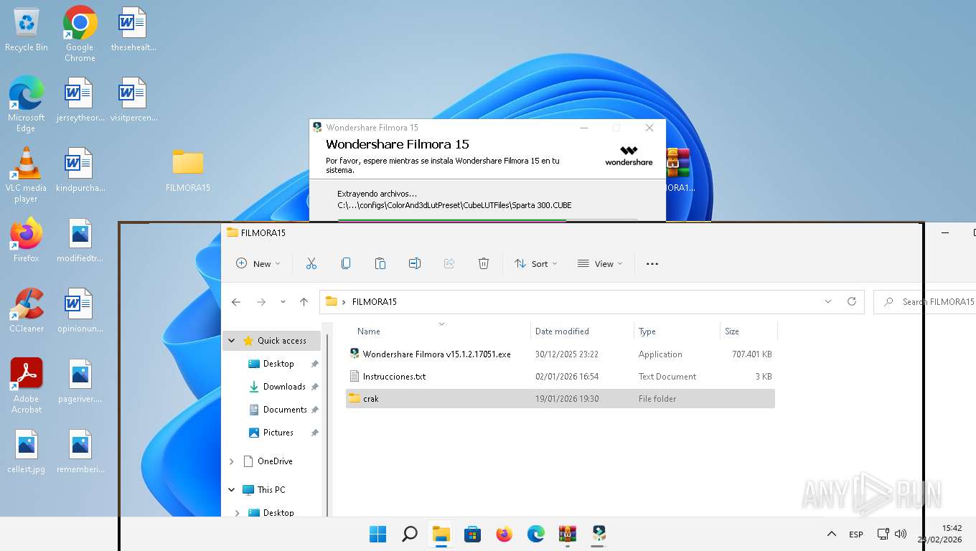Image resolution: width=976 pixels, height=551 pixels.
Task: Launch Firefox from the desktop
Action: click(26, 240)
